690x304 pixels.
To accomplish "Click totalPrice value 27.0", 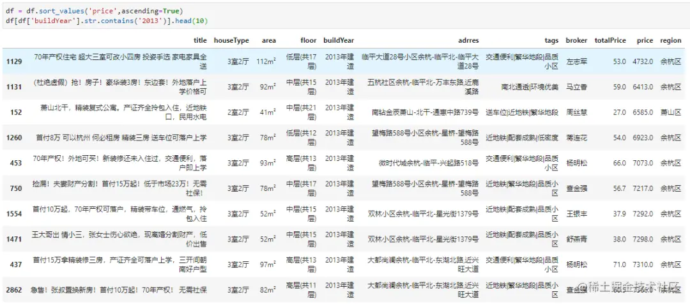I will [619, 112].
